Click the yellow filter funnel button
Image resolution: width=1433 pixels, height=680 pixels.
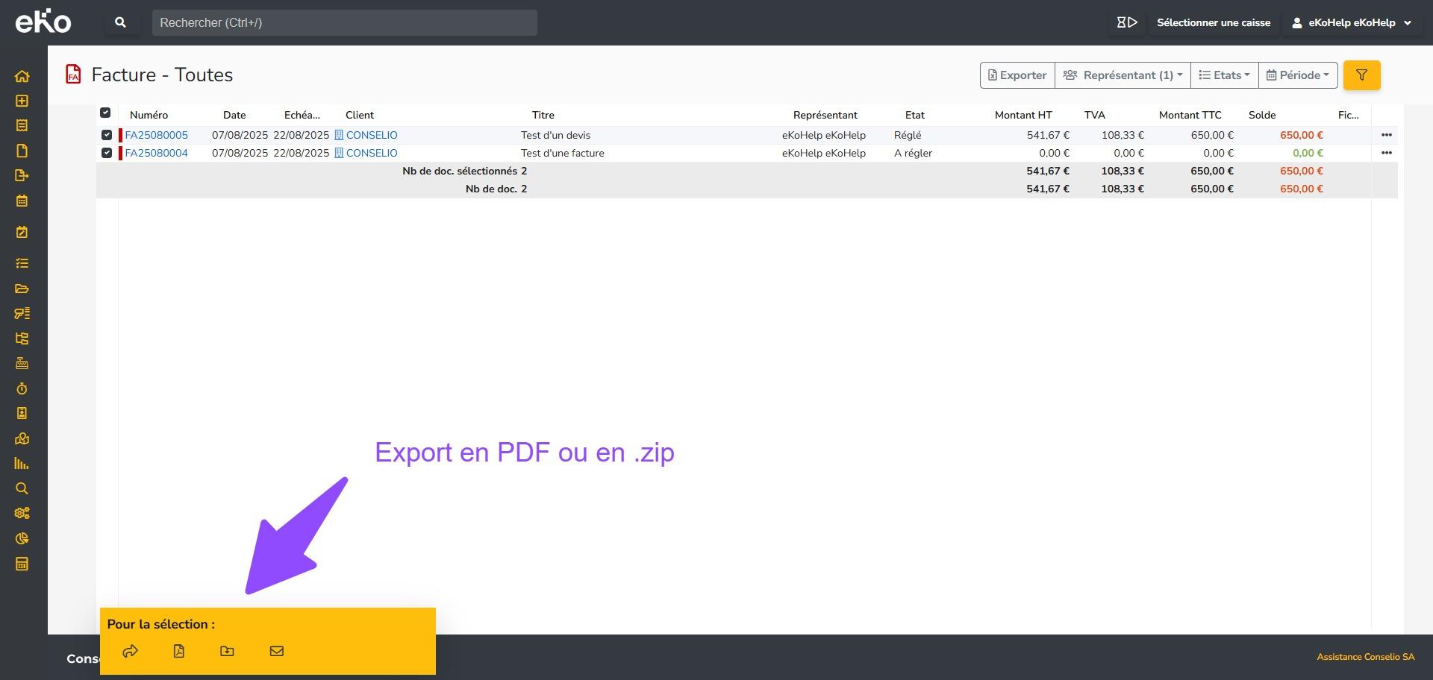1361,75
